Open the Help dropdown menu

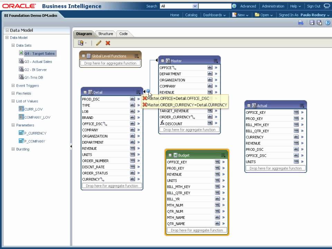pos(295,6)
